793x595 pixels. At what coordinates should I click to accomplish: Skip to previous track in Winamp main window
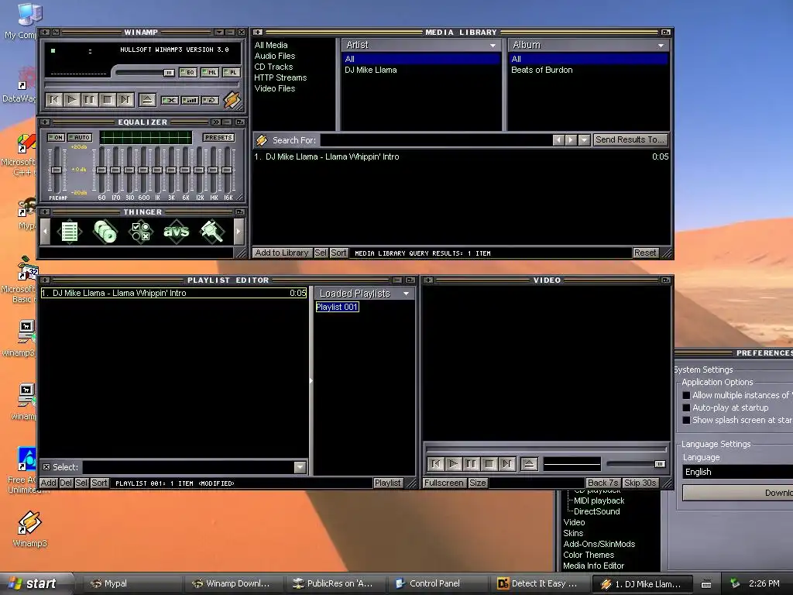tap(54, 100)
